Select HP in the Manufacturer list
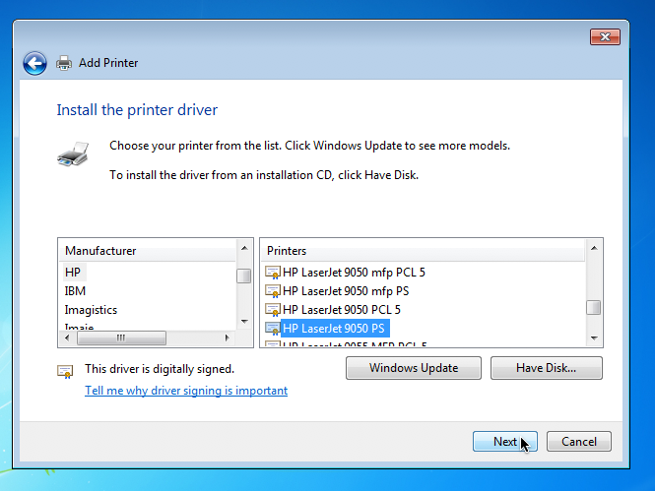Image resolution: width=655 pixels, height=491 pixels. coord(73,273)
